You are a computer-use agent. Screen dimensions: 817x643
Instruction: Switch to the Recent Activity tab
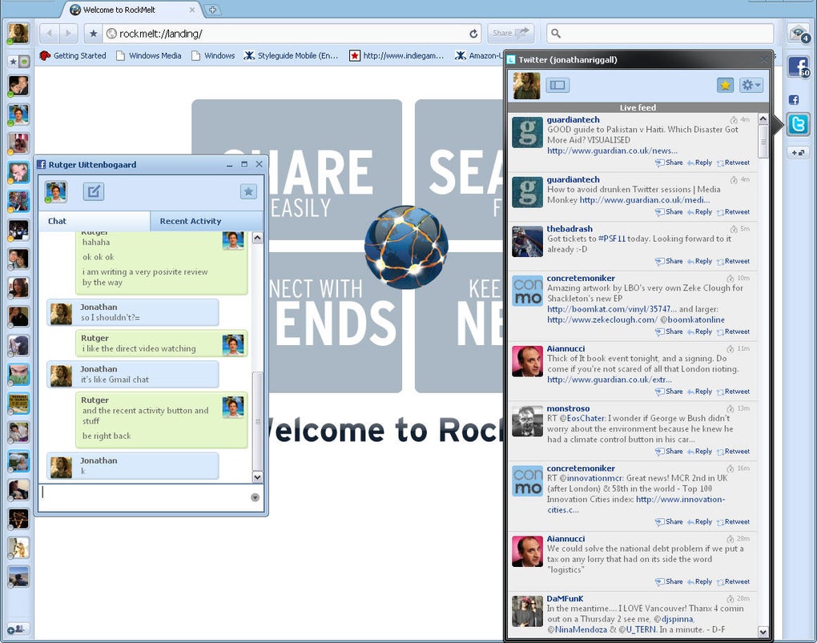tap(207, 221)
